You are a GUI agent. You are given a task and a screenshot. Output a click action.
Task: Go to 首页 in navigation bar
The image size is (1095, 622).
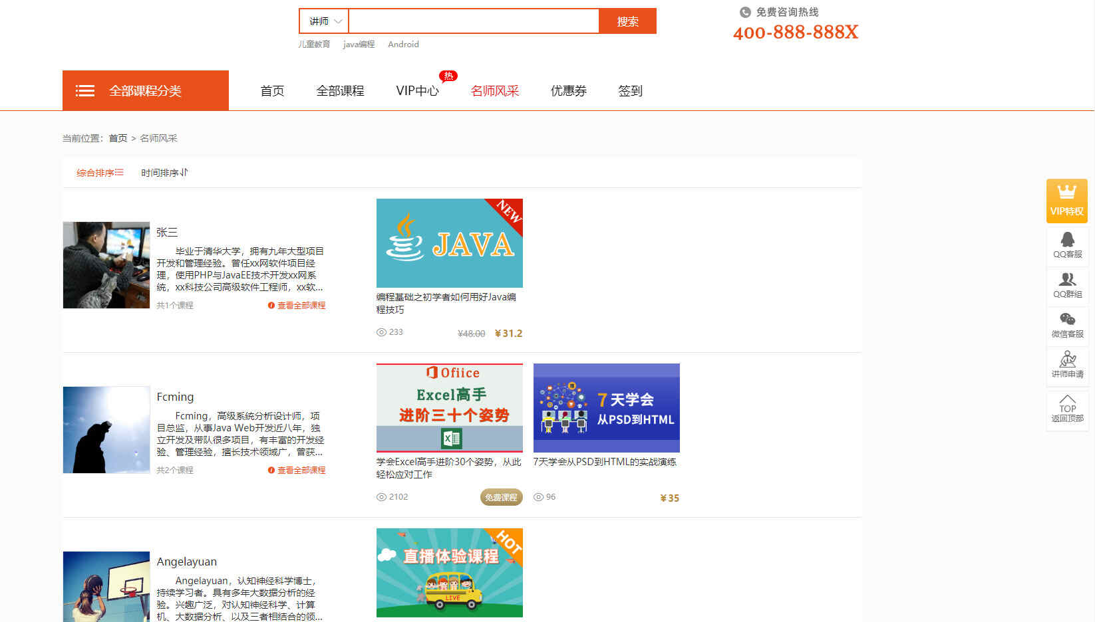(x=272, y=91)
